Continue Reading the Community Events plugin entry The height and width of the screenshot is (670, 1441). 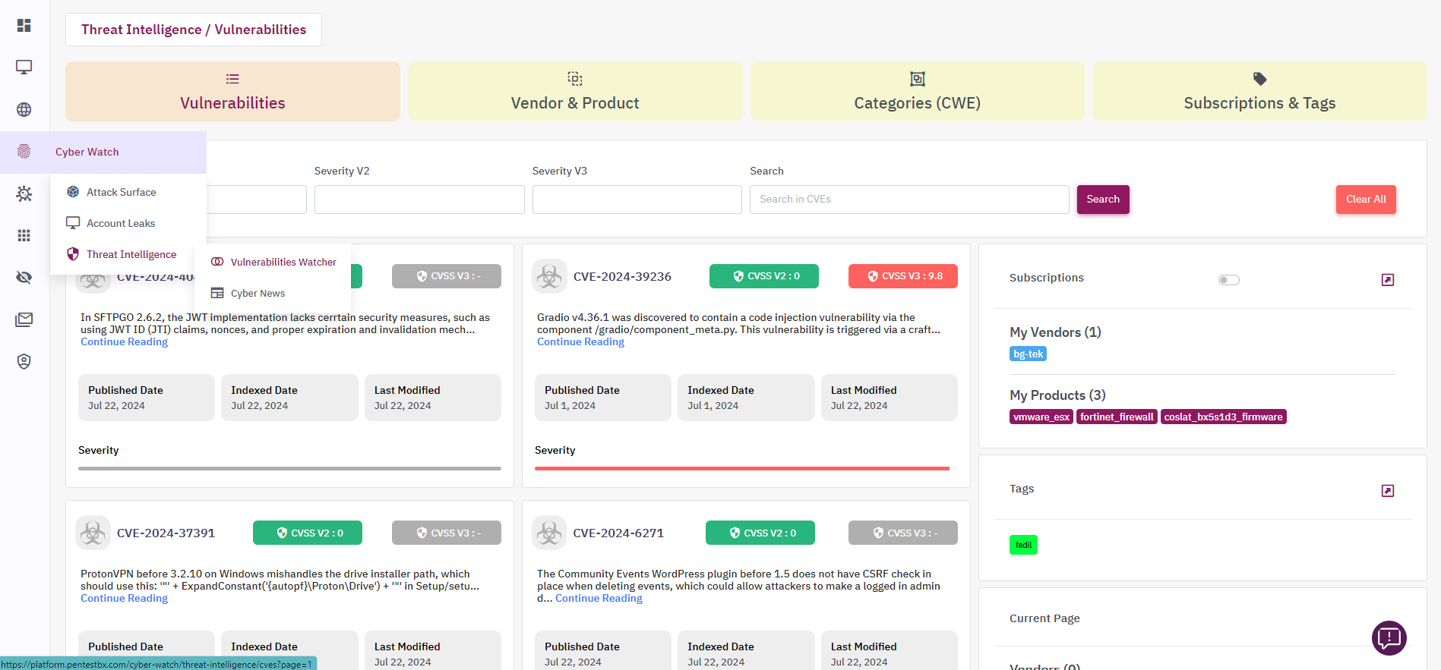click(x=599, y=599)
